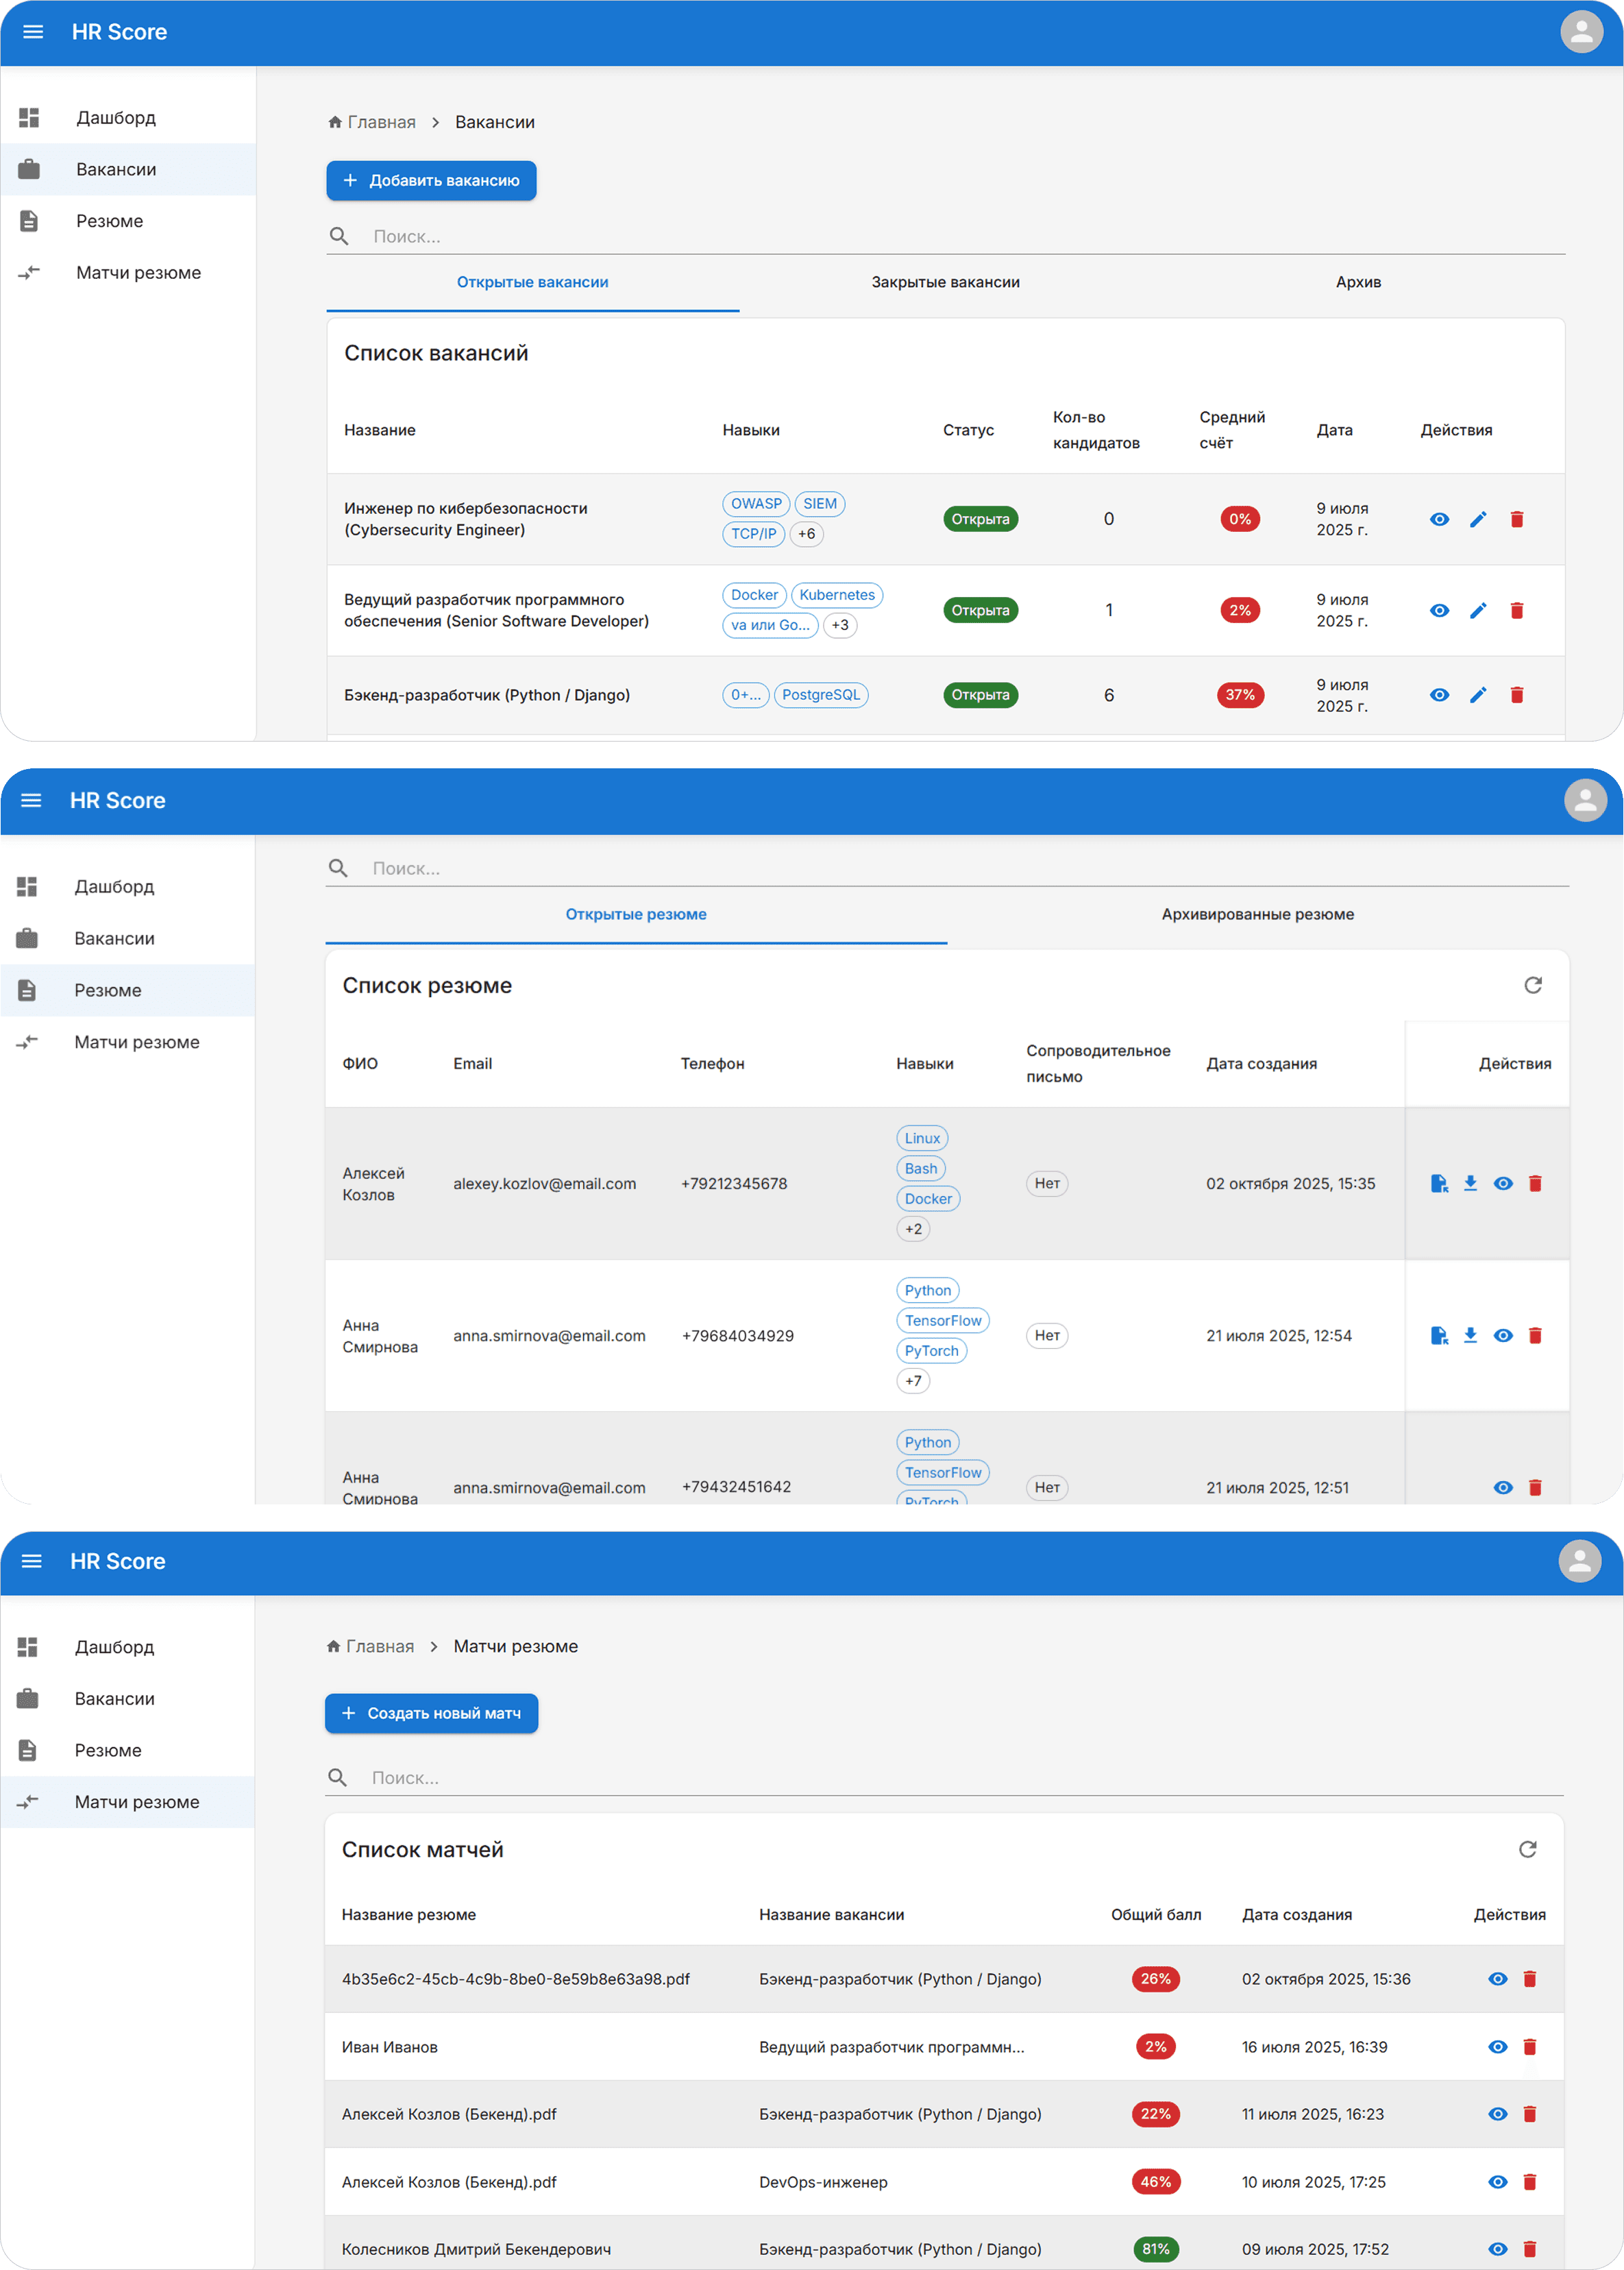This screenshot has height=2270, width=1624.
Task: Follow Главная link in Матчи резюме breadcrumb
Action: click(x=379, y=1646)
